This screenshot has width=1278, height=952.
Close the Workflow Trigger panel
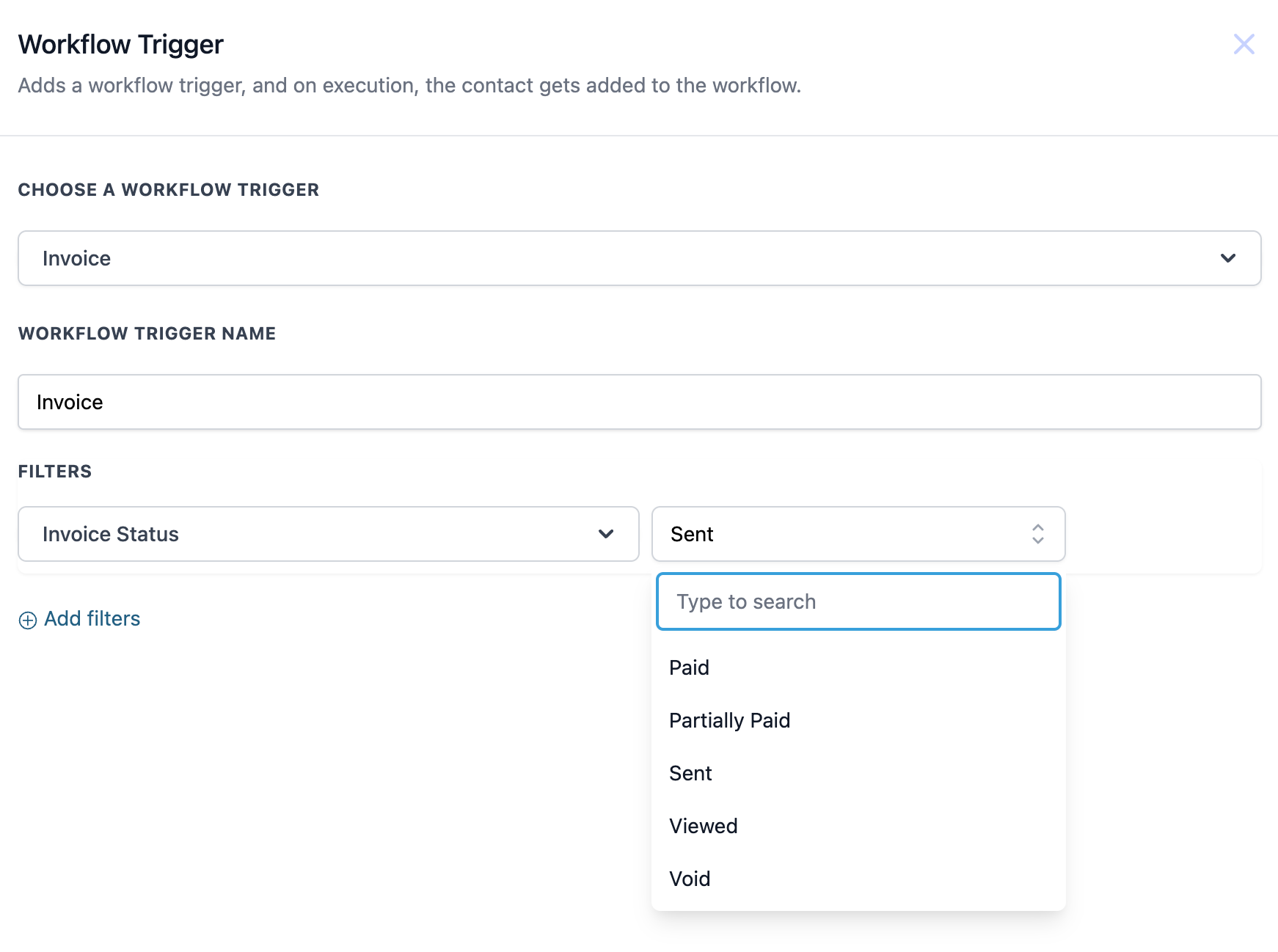pos(1244,44)
